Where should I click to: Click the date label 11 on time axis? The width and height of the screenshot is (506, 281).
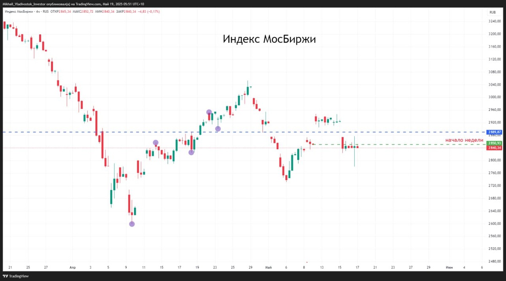pos(144,267)
